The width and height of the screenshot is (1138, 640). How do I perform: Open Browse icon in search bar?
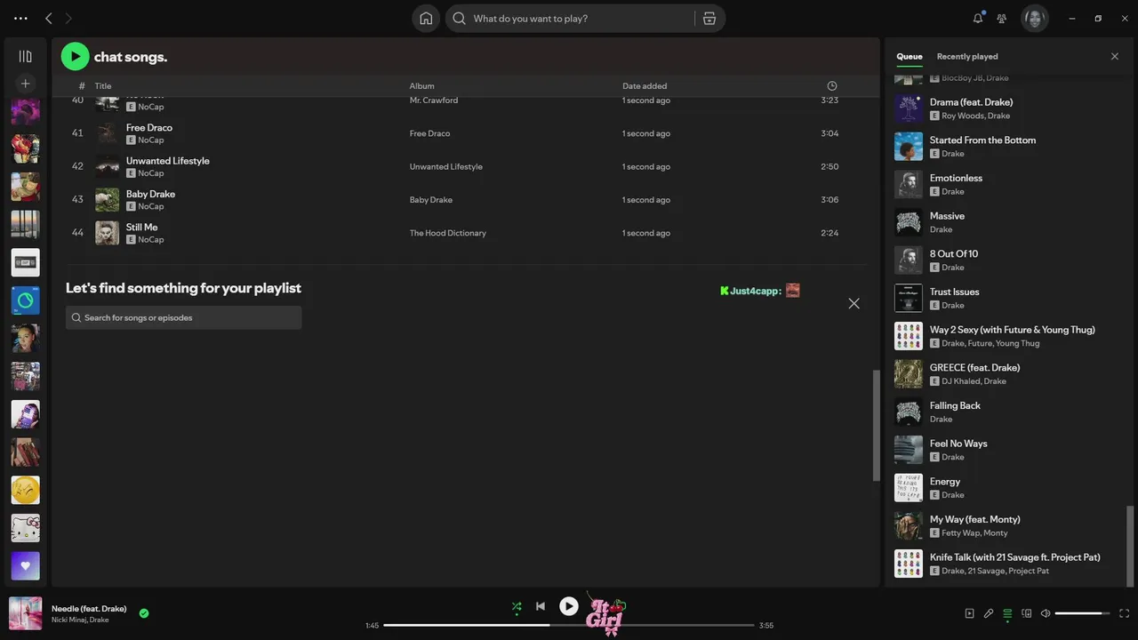(x=709, y=18)
